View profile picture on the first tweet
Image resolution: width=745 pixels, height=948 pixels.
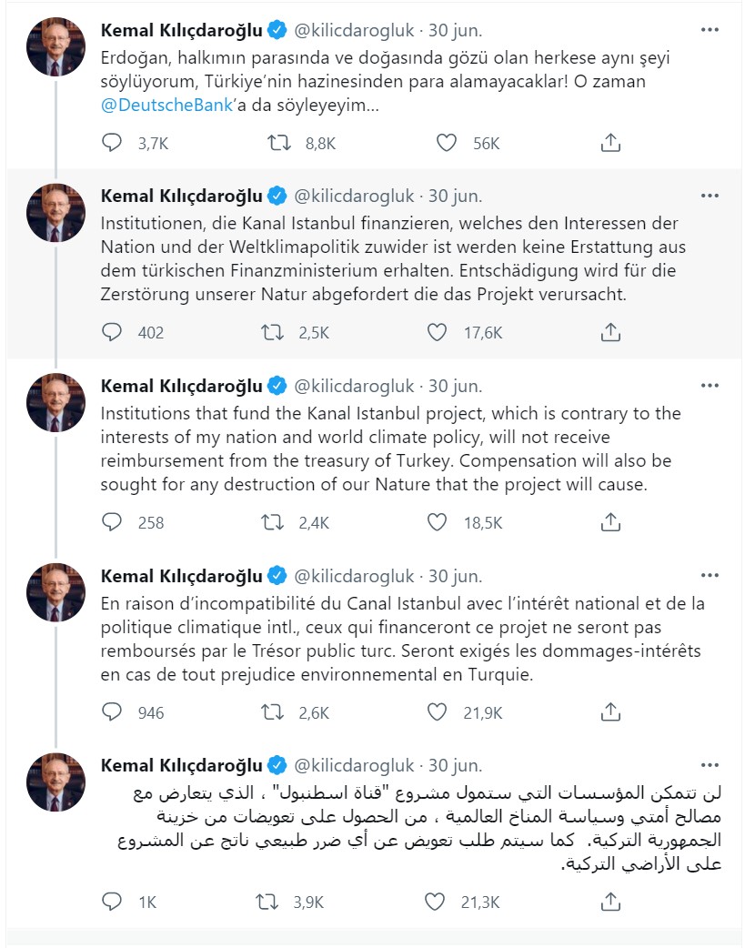click(x=55, y=46)
